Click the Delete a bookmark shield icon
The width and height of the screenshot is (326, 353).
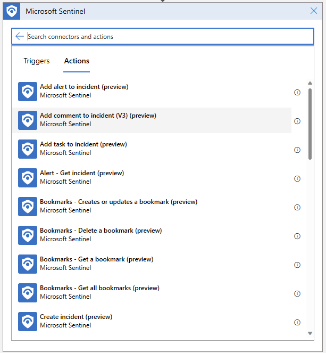pos(28,235)
